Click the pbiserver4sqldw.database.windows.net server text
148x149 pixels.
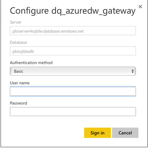click(48, 31)
